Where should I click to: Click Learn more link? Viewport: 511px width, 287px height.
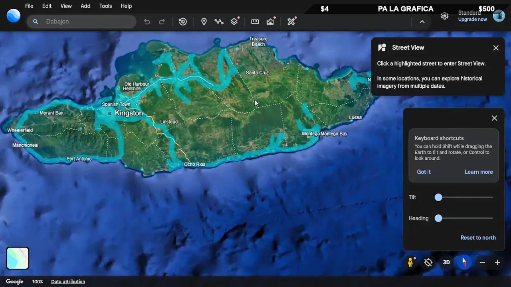(479, 172)
